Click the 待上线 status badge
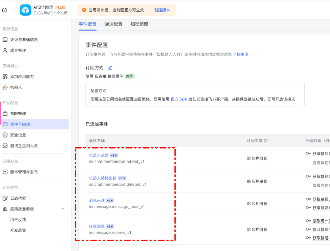330x251 pixels. pos(61,7)
